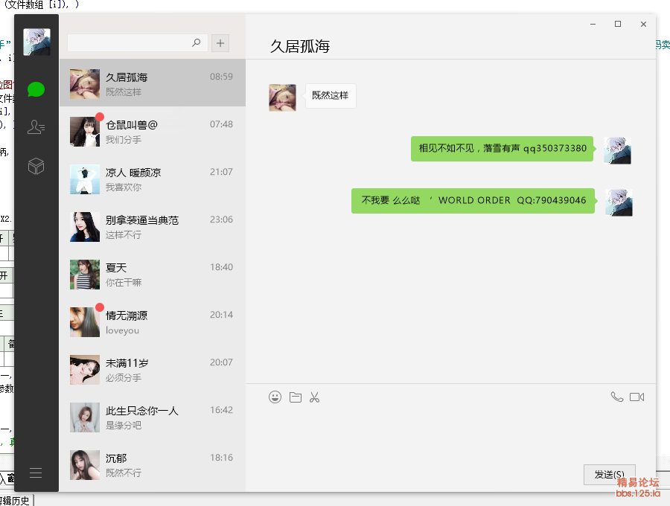Screen dimensions: 670x506
Task: Click the received message bubble 既然这样
Action: (x=331, y=96)
